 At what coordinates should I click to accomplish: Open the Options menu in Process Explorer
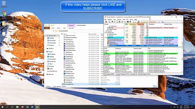110,19
